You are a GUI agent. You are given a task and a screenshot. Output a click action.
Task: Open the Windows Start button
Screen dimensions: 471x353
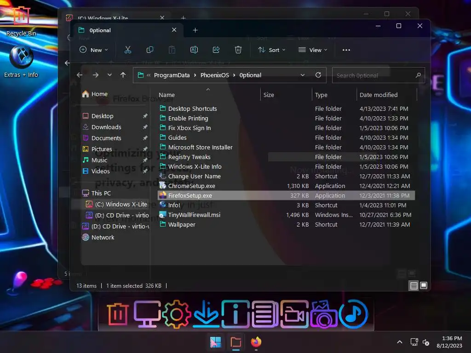tap(215, 342)
